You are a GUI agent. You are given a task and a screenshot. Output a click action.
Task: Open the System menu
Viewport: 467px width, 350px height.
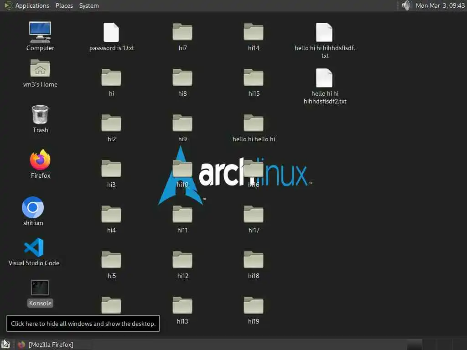click(89, 5)
